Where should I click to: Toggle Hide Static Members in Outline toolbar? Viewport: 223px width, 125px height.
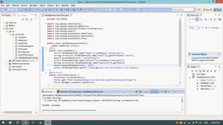click(x=208, y=71)
